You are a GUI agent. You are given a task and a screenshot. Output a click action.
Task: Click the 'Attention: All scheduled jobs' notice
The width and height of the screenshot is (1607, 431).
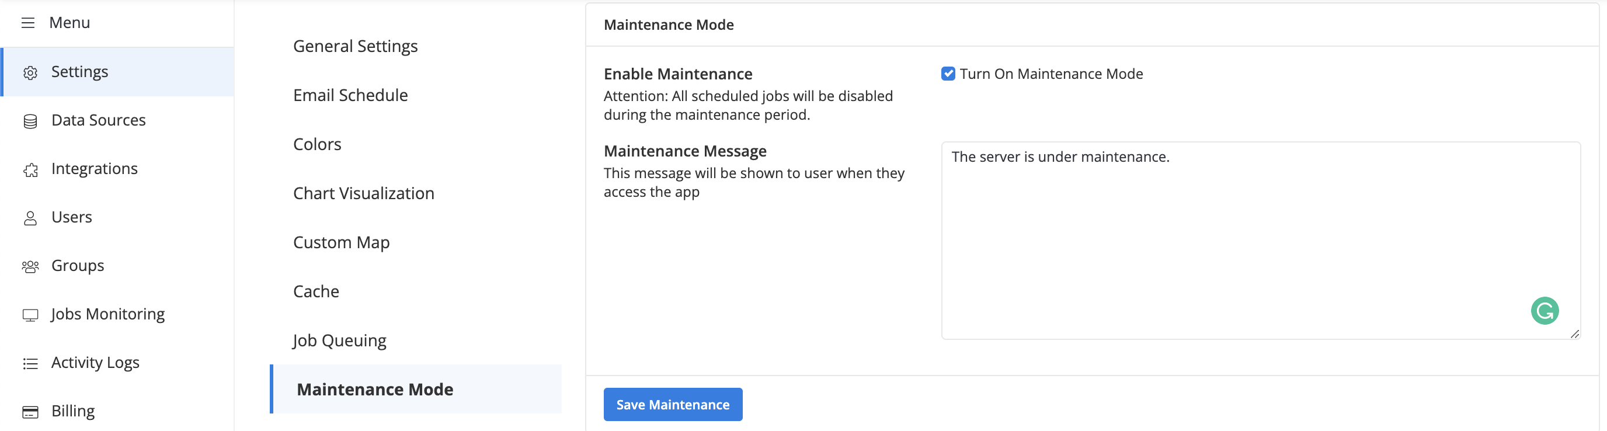click(748, 105)
